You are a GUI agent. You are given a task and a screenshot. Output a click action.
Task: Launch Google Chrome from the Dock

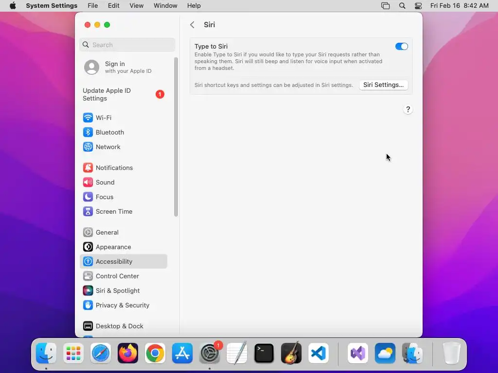155,353
